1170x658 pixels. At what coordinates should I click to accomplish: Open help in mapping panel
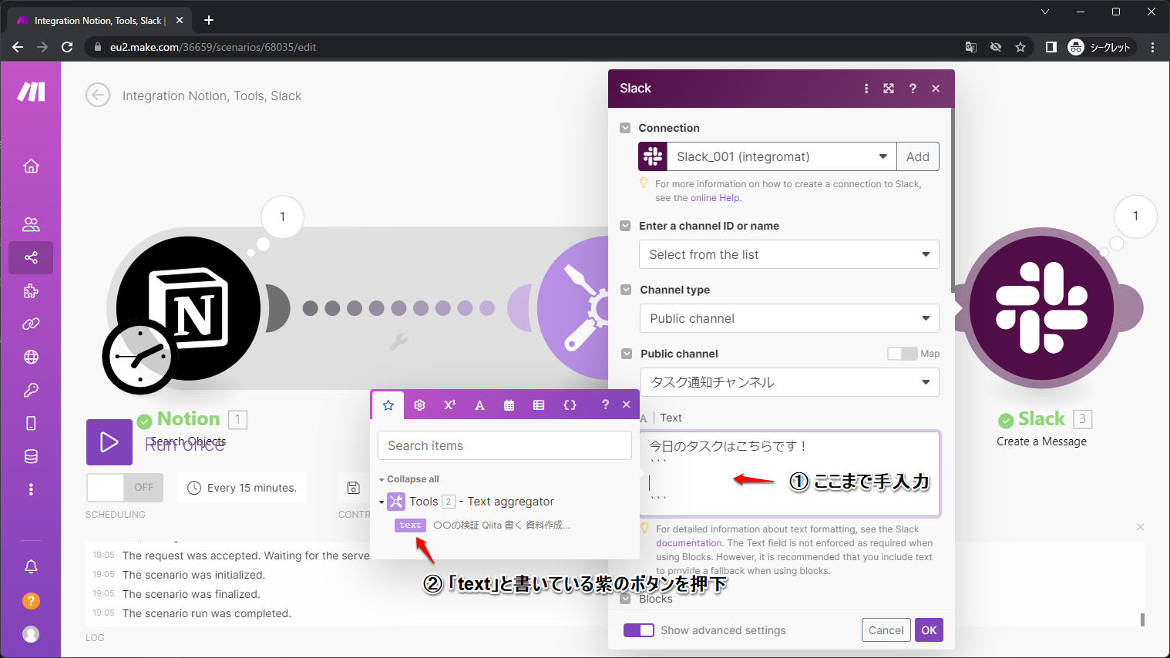click(605, 405)
